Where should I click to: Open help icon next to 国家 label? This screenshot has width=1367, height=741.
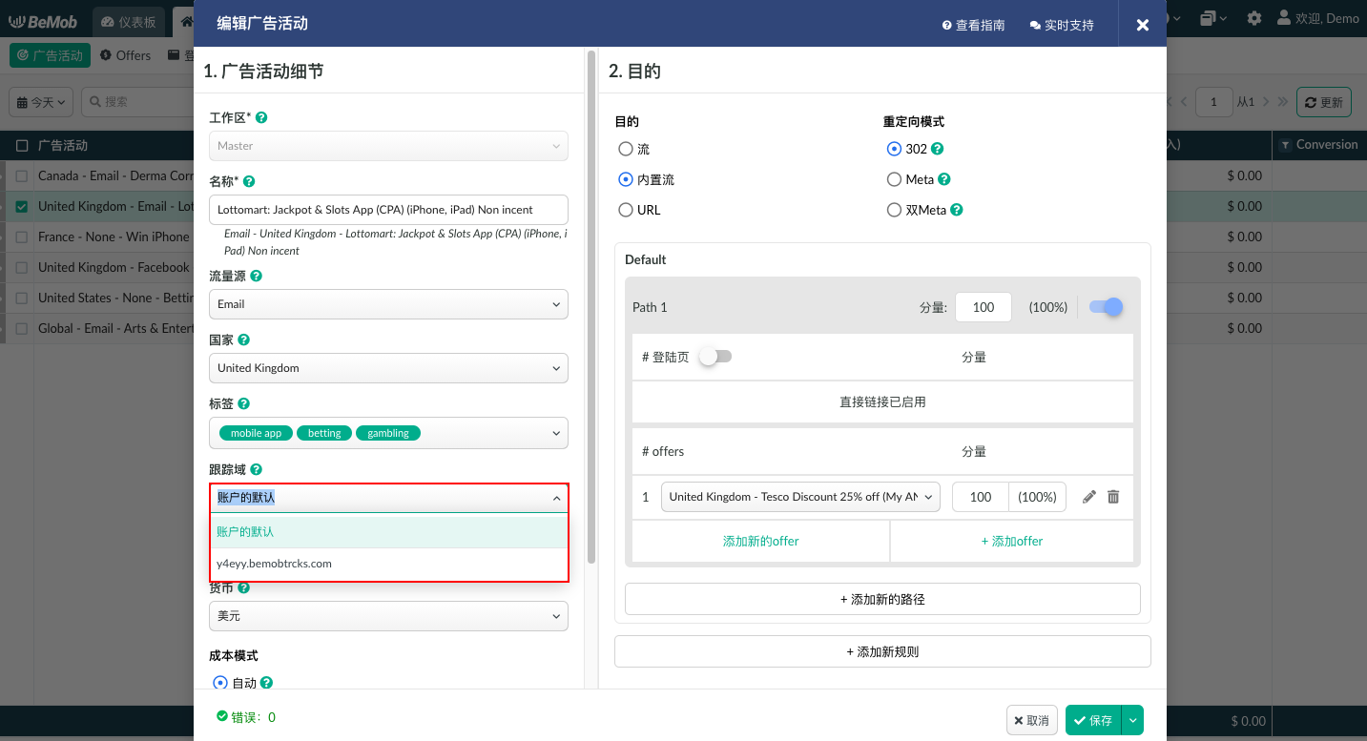[243, 340]
